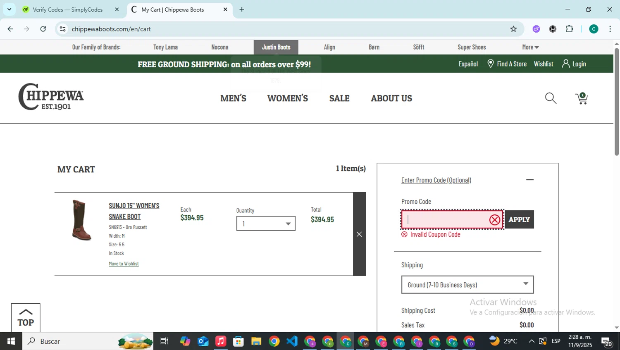This screenshot has height=350, width=620.
Task: Open Visual Studio Code from taskbar
Action: click(292, 341)
